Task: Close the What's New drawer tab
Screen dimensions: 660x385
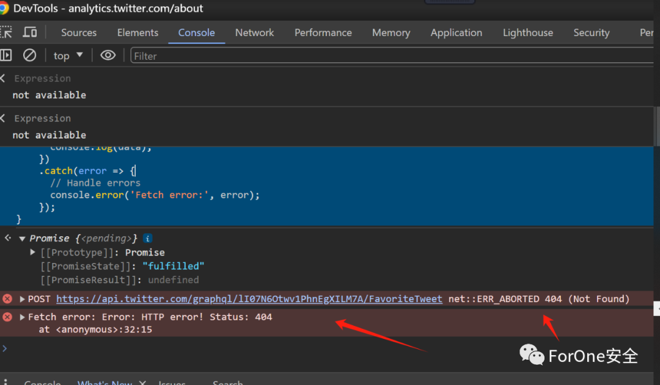Action: (x=142, y=383)
